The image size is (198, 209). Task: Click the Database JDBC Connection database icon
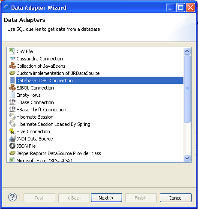pos(12,80)
